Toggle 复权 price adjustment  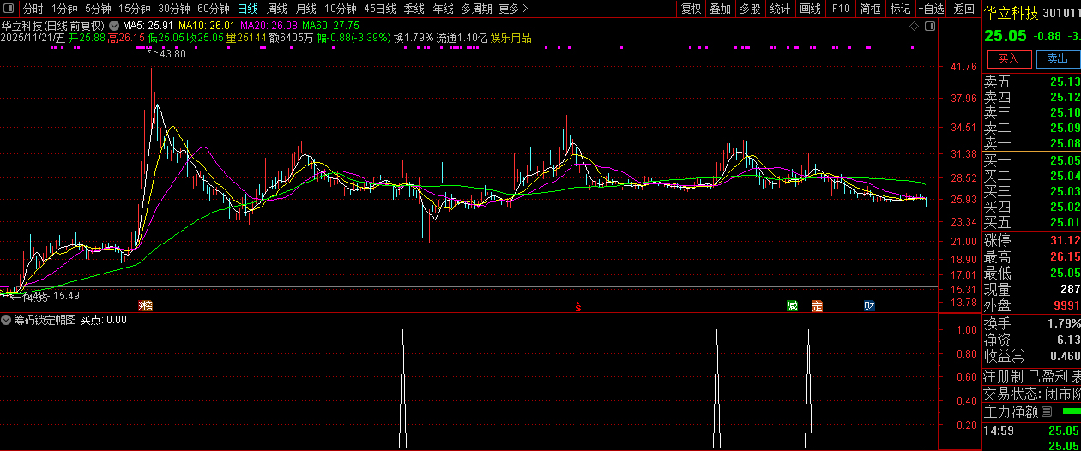point(691,9)
